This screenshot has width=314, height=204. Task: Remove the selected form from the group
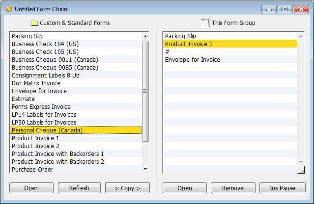click(x=233, y=188)
